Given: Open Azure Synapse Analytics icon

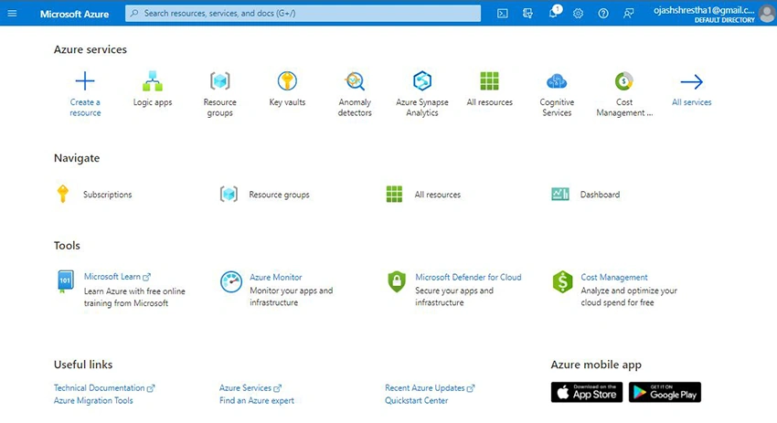Looking at the screenshot, I should pyautogui.click(x=422, y=81).
